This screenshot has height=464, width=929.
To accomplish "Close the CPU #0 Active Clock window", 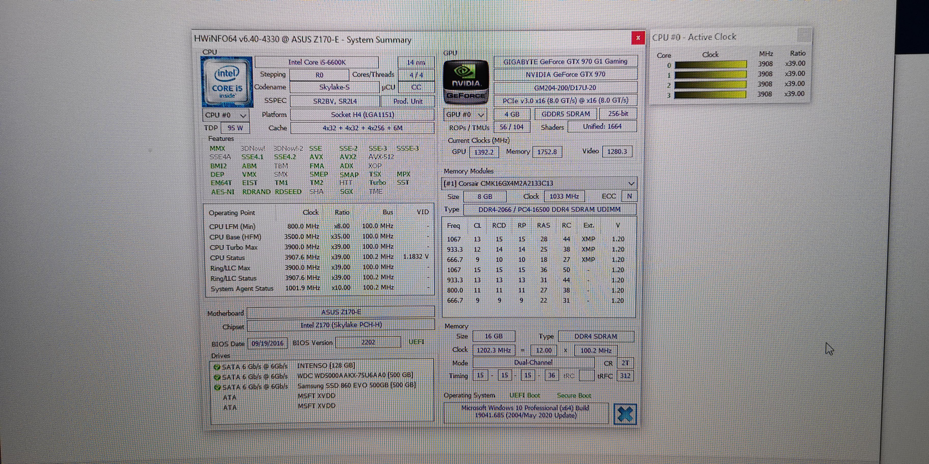I will pos(803,35).
